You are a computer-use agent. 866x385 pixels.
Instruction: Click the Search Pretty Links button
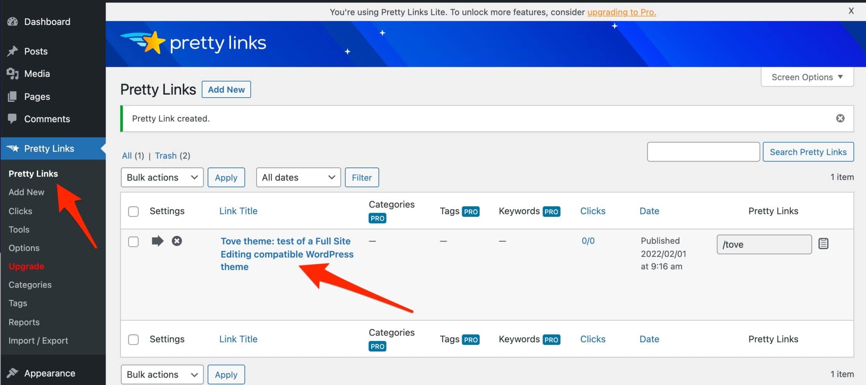pos(808,152)
